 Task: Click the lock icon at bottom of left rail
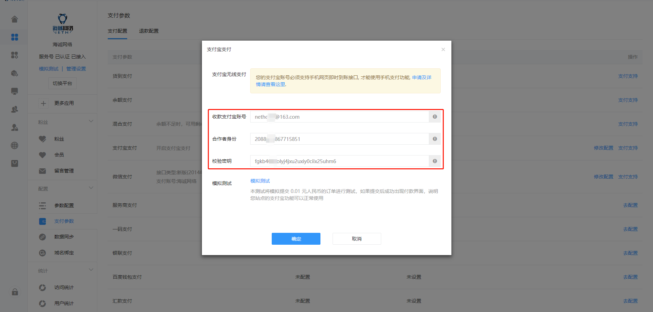click(15, 292)
